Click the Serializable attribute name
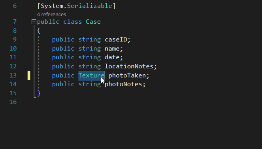This screenshot has width=262, height=149. point(90,6)
